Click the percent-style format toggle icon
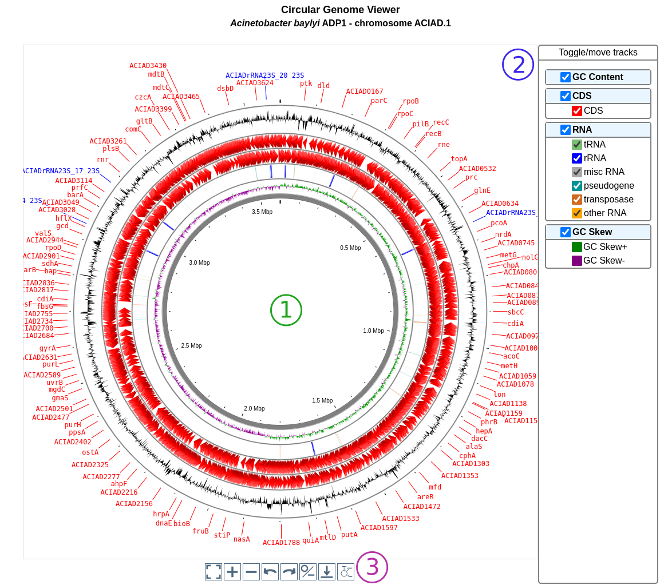Screen dimensions: 664x585 (x=308, y=571)
